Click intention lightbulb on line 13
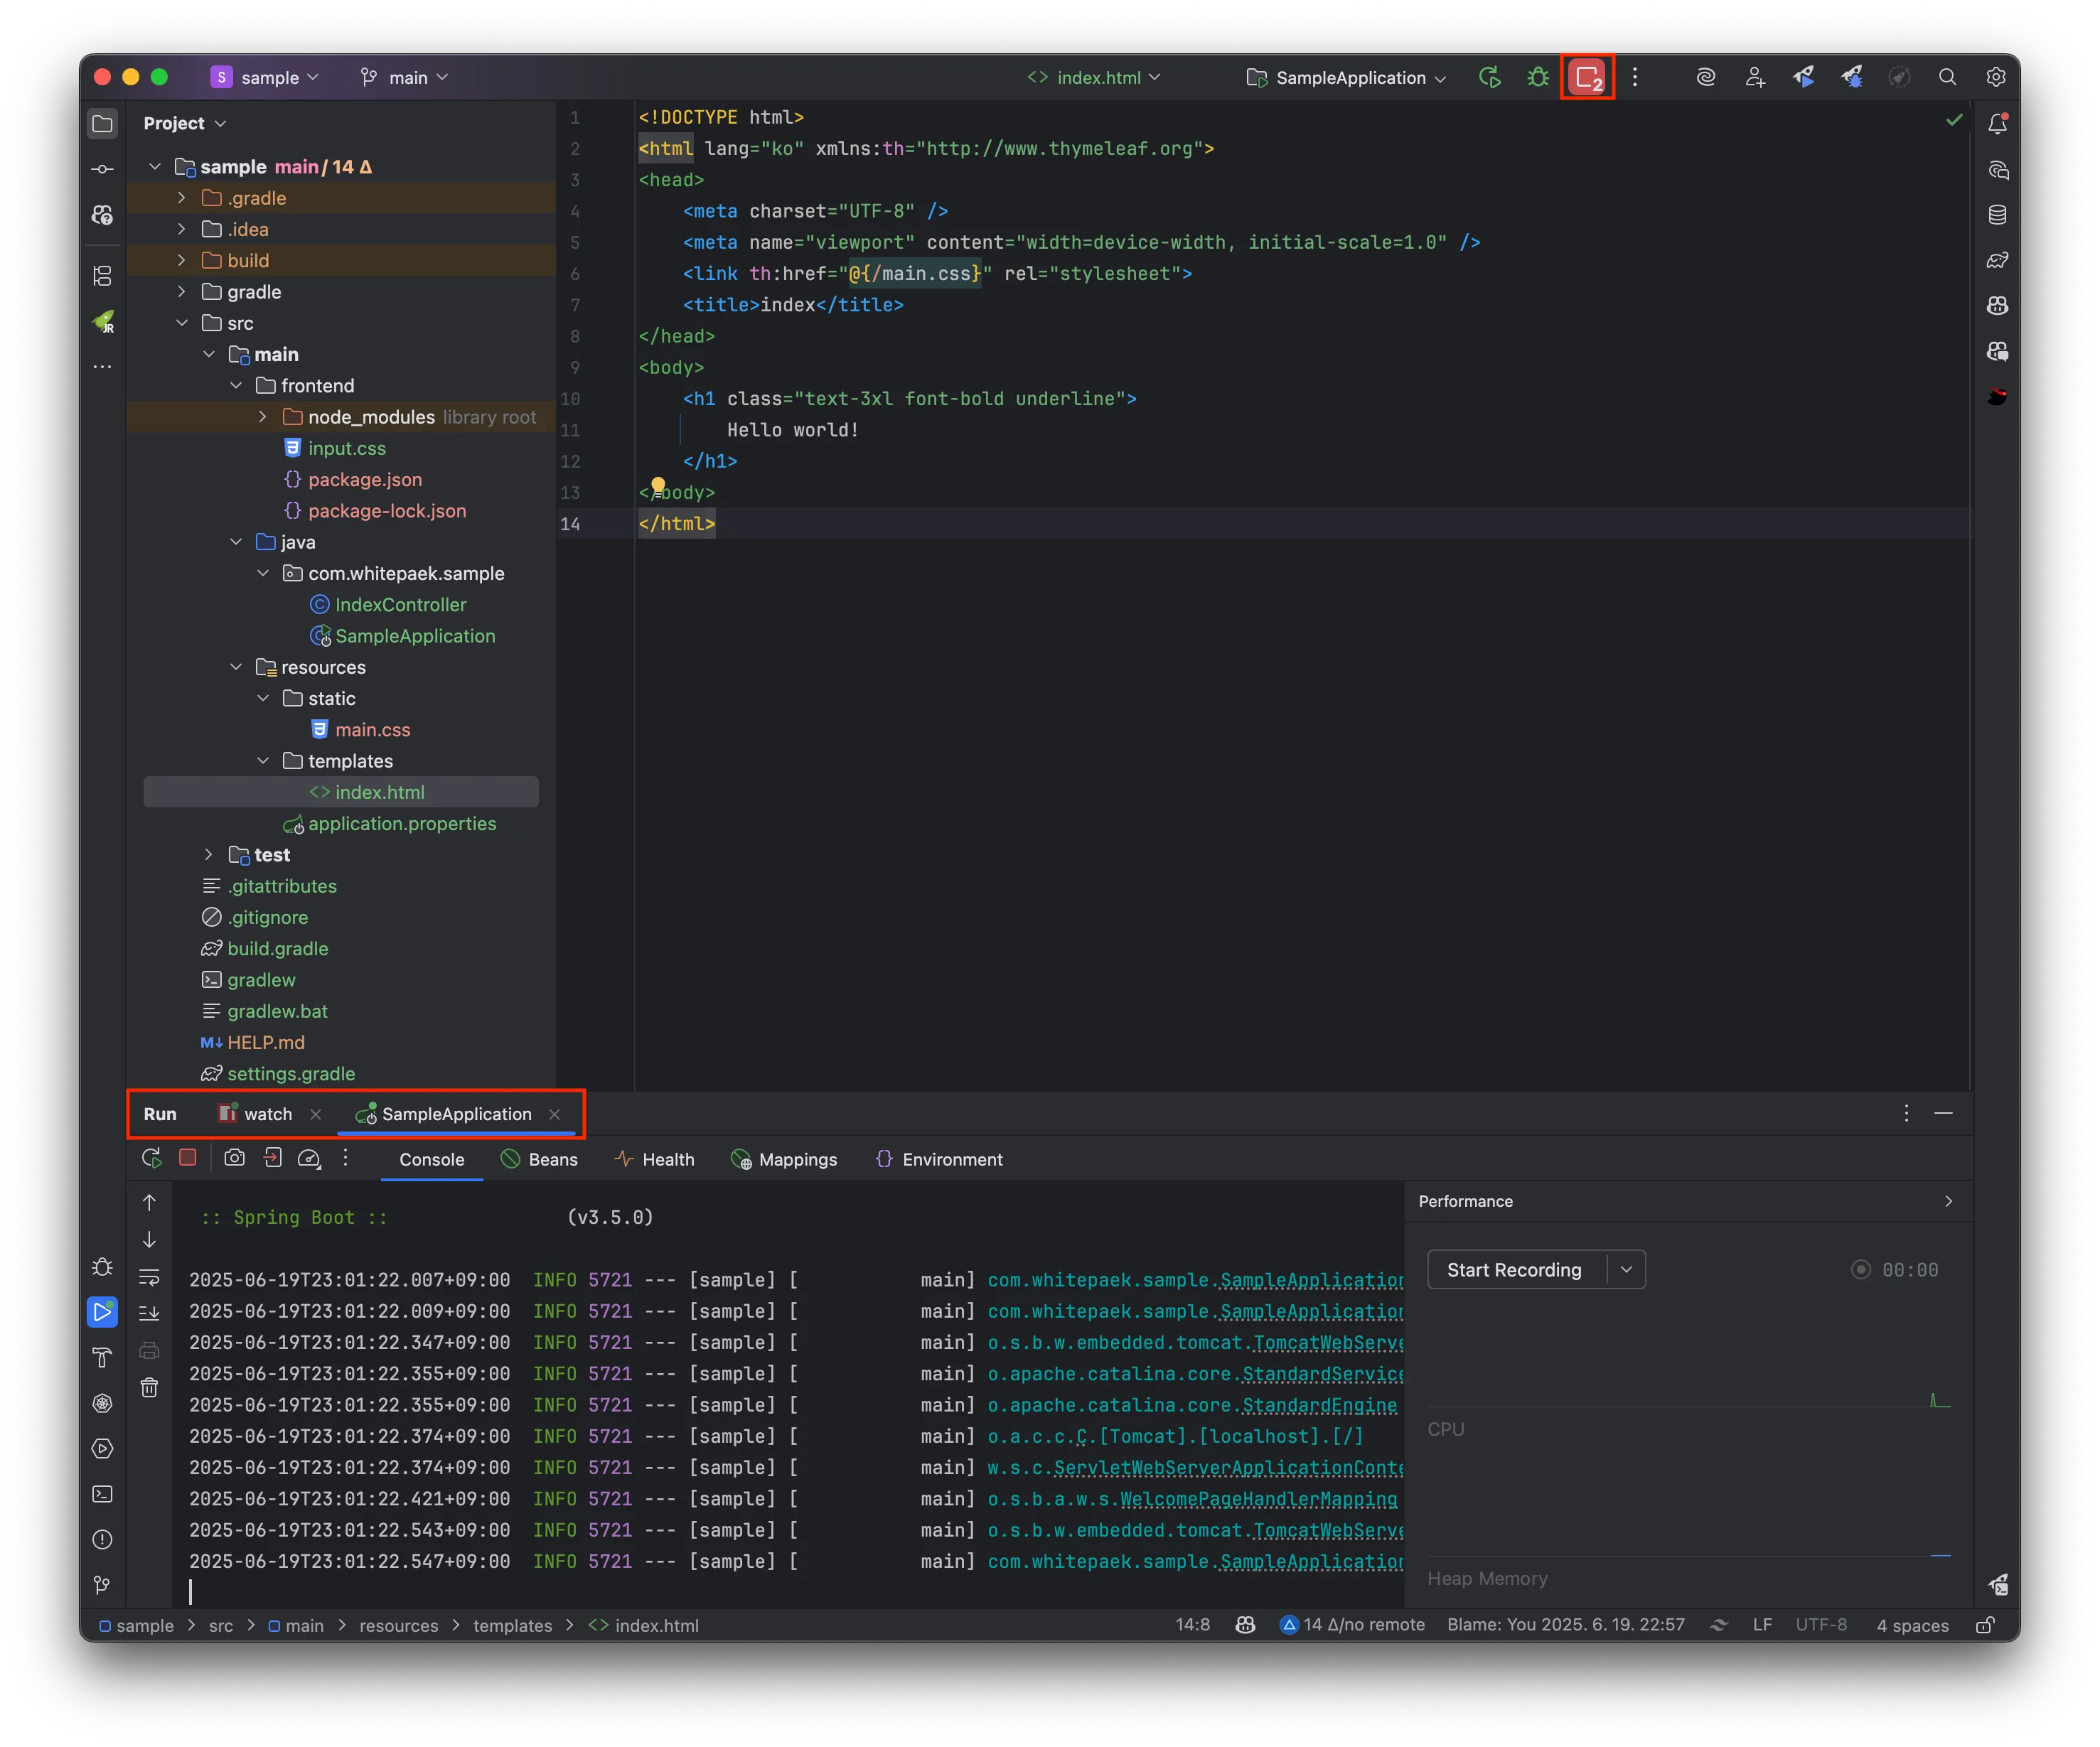The height and width of the screenshot is (1747, 2100). tap(658, 486)
